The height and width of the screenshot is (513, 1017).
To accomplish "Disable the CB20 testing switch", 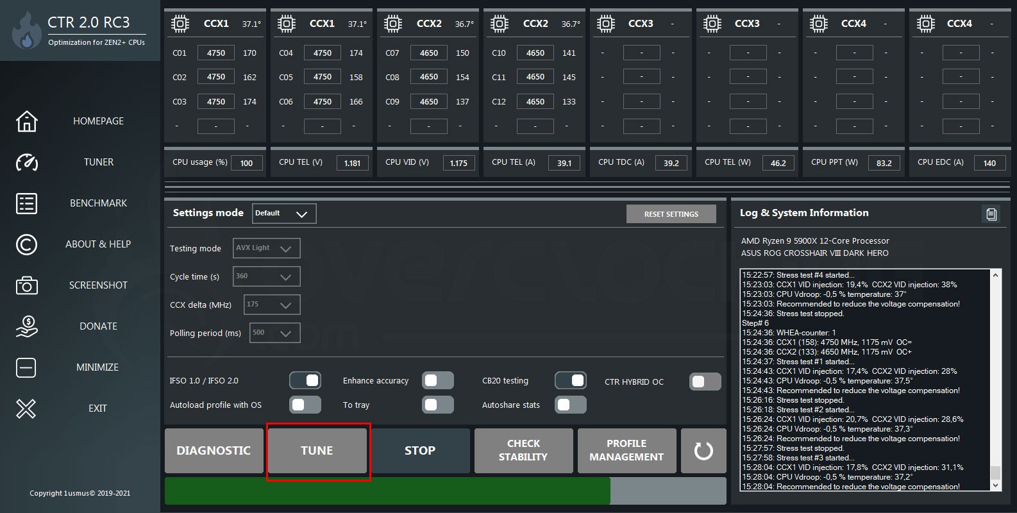I will 571,381.
